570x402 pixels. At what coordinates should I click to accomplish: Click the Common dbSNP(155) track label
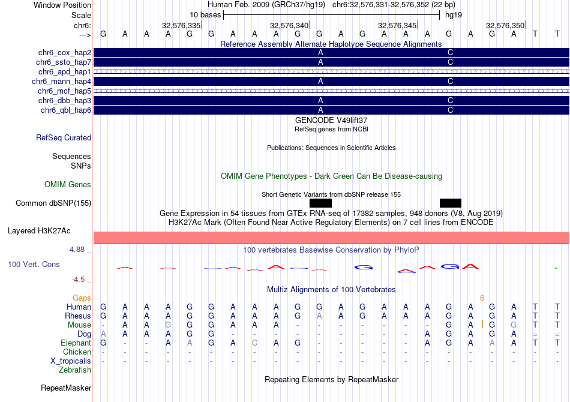coord(53,203)
